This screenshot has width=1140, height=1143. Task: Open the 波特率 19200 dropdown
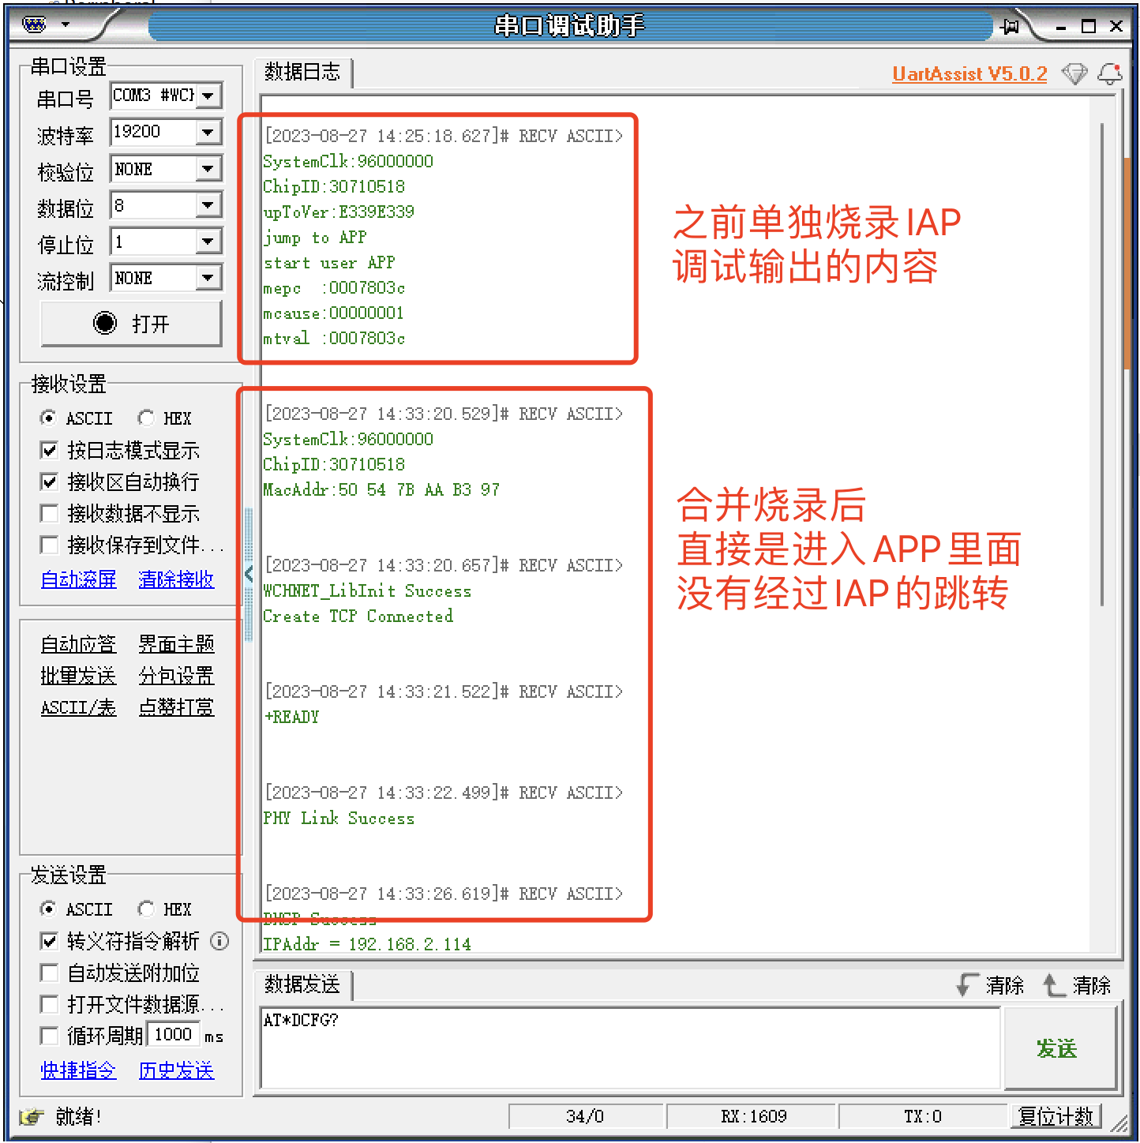[208, 132]
